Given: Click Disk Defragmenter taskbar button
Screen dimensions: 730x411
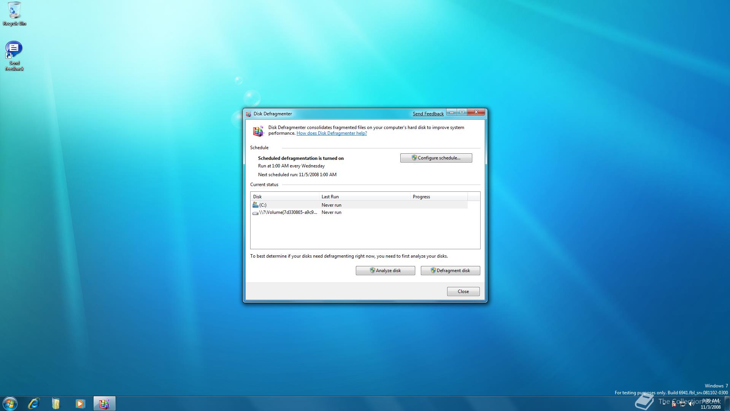Looking at the screenshot, I should click(104, 403).
